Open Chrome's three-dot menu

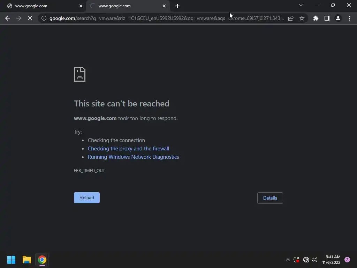pos(349,18)
